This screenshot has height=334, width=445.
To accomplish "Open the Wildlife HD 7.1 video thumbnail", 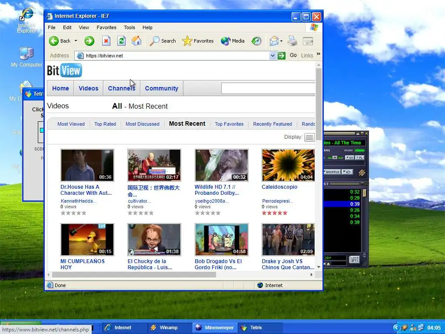I will click(x=222, y=165).
